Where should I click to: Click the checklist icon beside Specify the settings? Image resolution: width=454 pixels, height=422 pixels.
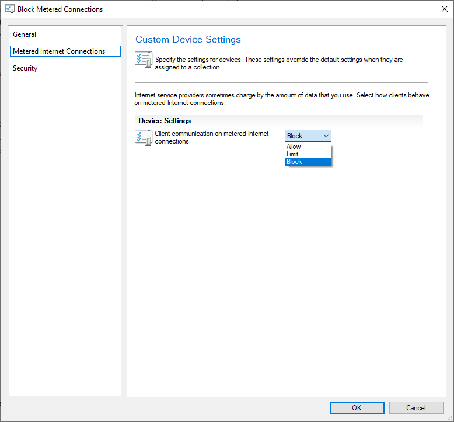(144, 60)
